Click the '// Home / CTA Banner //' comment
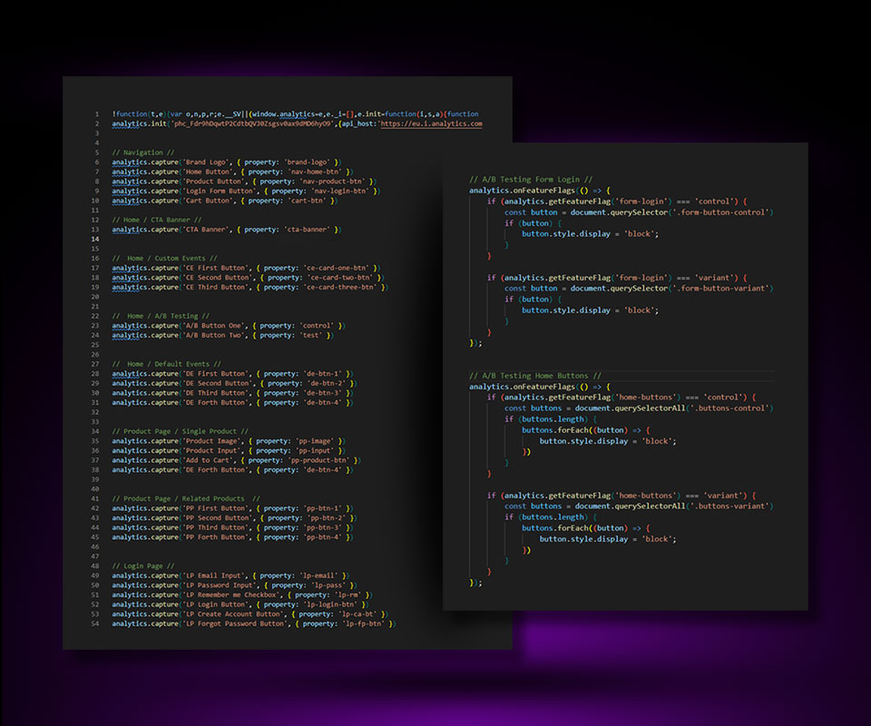 (x=157, y=220)
